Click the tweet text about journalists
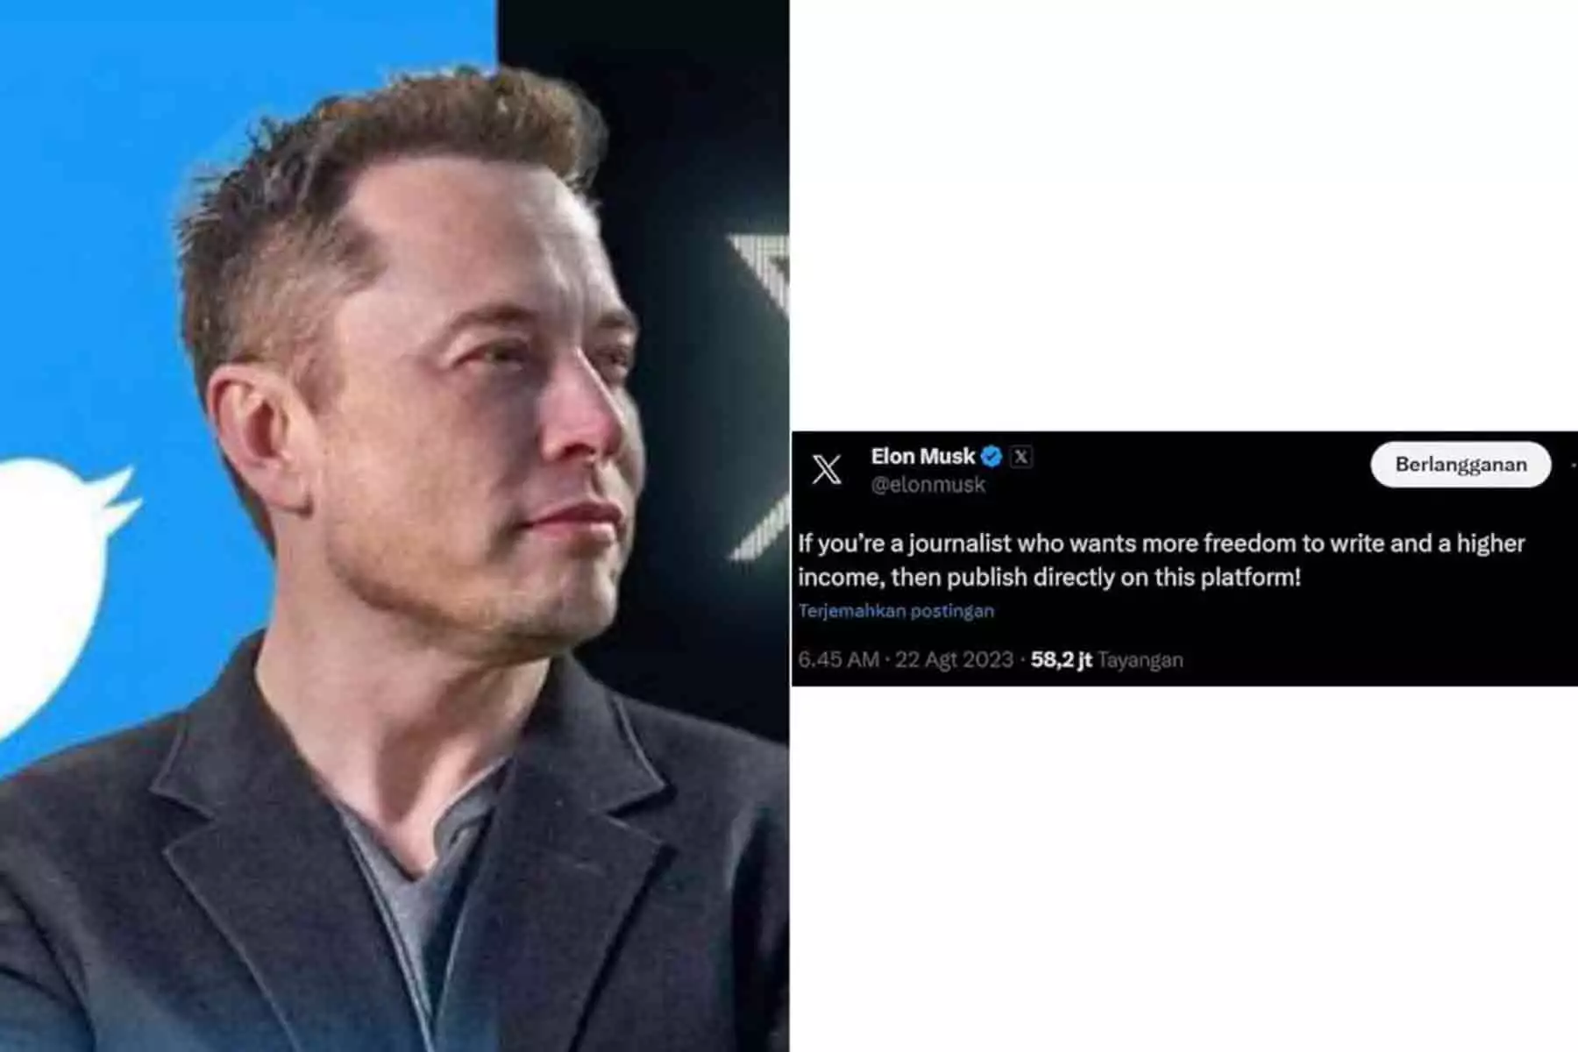 click(1162, 560)
